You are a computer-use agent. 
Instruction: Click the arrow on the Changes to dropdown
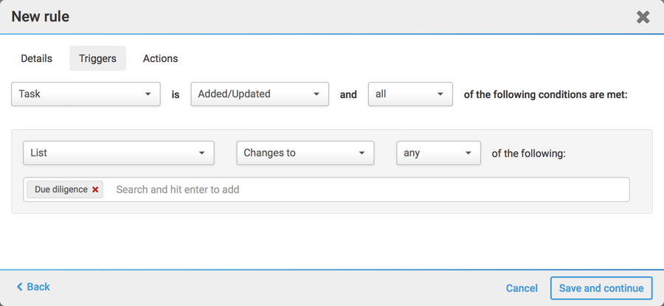pos(362,153)
